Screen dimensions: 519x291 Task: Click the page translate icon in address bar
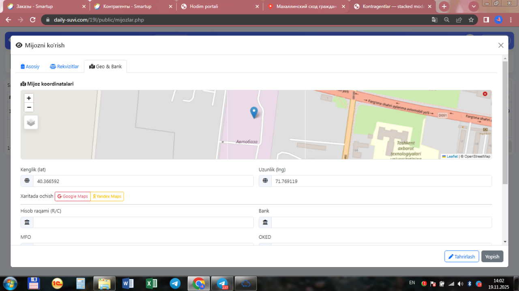(434, 20)
